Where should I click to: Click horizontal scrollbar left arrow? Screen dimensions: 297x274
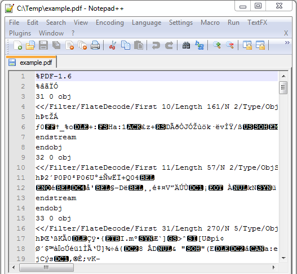14,267
